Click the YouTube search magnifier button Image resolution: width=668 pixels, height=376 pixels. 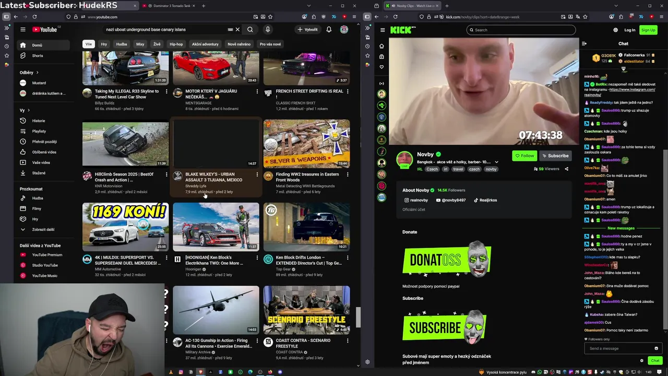coord(250,30)
